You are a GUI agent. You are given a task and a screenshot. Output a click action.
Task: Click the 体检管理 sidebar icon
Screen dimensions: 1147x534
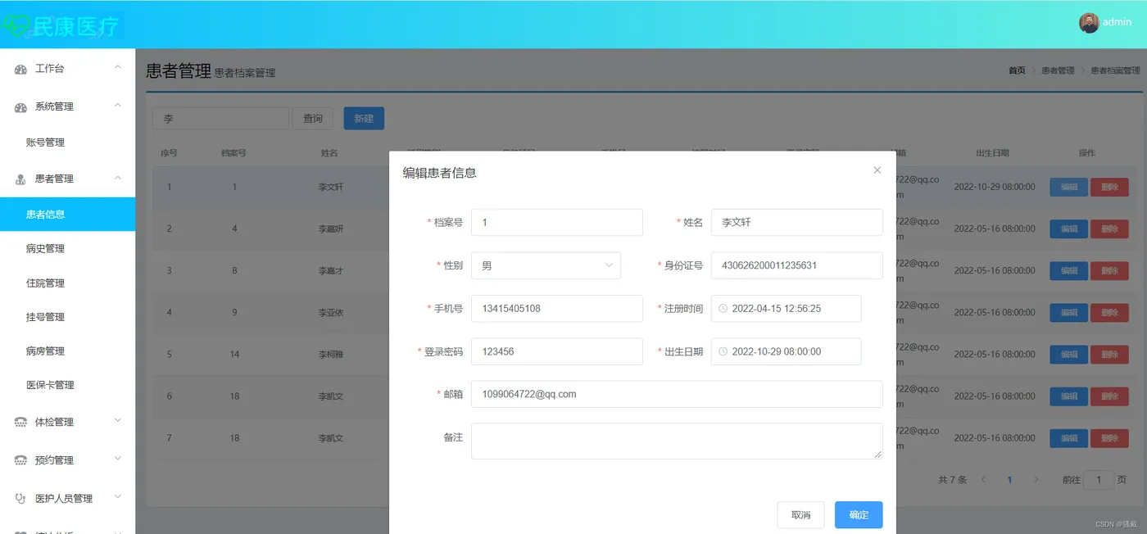click(21, 422)
